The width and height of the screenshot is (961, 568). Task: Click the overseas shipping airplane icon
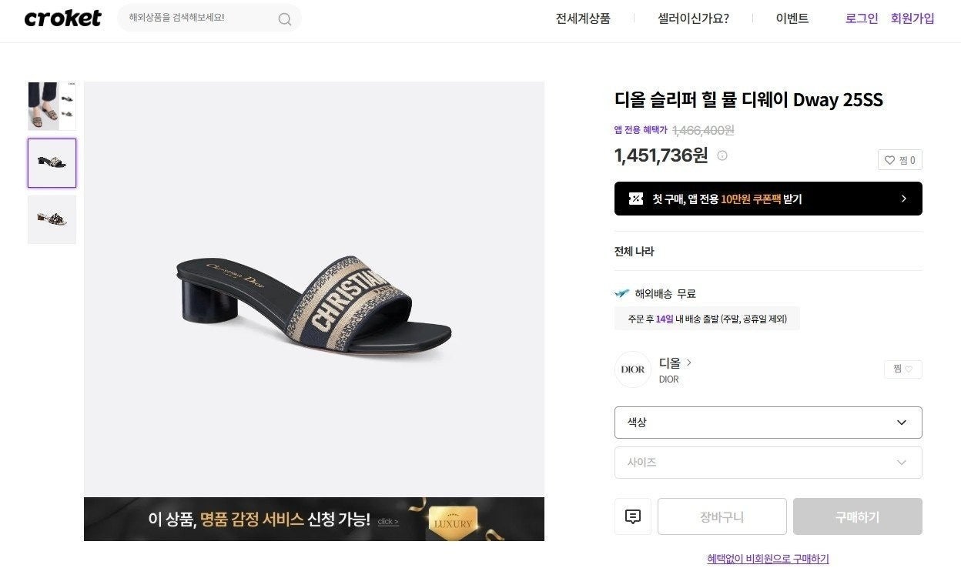(x=622, y=293)
